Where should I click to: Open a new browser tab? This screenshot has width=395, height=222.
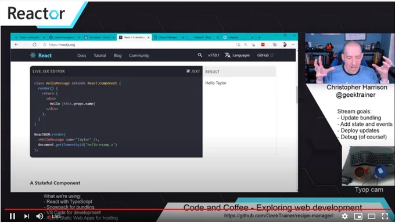(260, 37)
